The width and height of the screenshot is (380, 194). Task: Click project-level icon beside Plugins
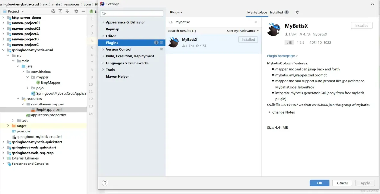(162, 43)
